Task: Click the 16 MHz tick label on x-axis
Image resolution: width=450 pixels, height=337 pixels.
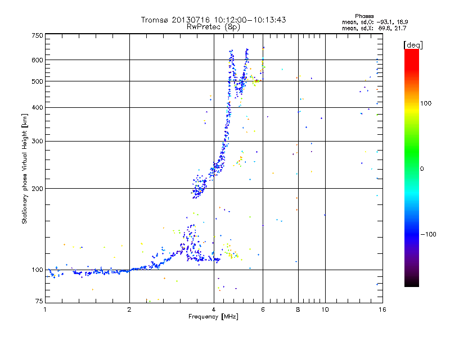Action: pyautogui.click(x=382, y=309)
